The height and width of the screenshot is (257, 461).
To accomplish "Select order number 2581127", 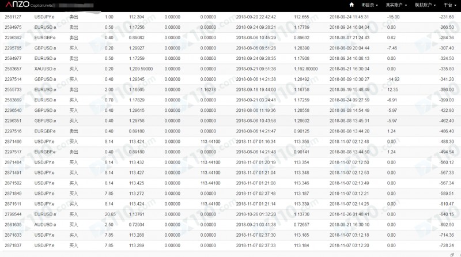I will (x=13, y=17).
